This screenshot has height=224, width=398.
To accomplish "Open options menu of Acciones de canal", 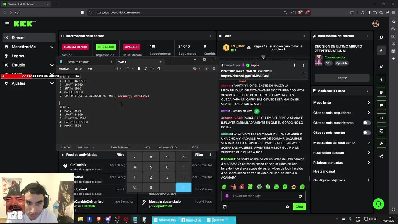I will point(368,91).
